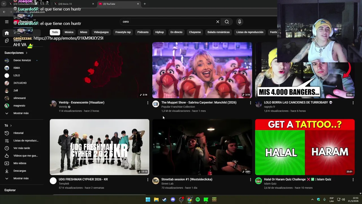The height and width of the screenshot is (204, 362).
Task: Open 247LUCHO subscription channel
Action: [21, 83]
